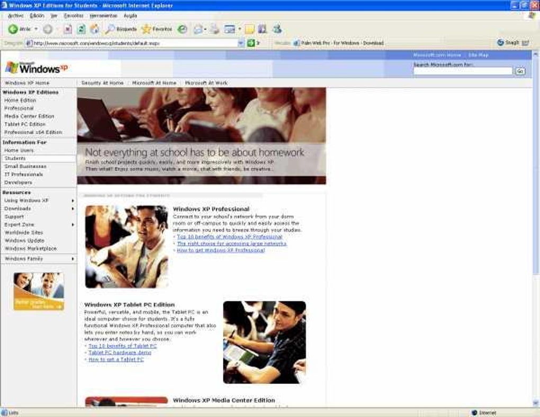
Task: Expand the Downloads submenu arrow
Action: click(x=73, y=209)
